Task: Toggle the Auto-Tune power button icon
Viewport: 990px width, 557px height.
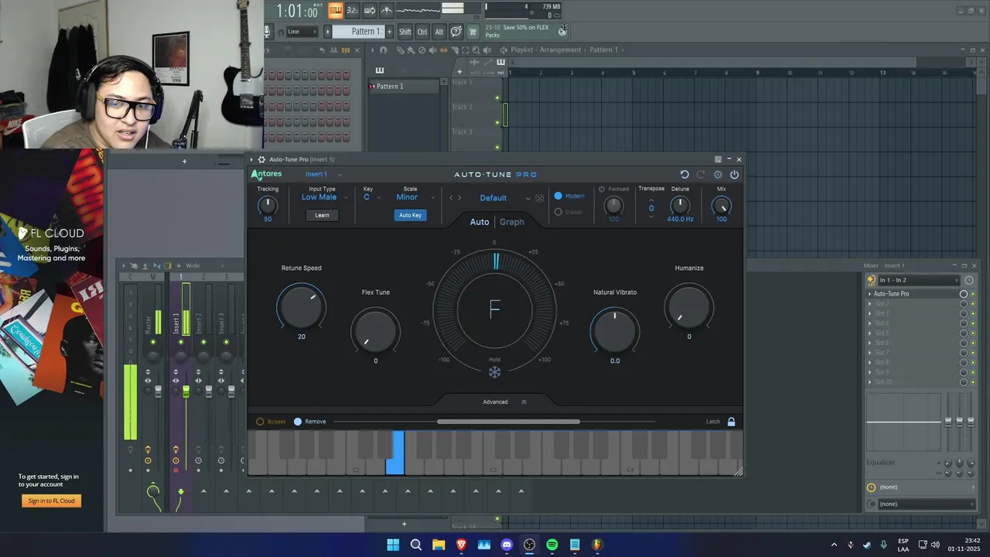Action: pyautogui.click(x=734, y=175)
